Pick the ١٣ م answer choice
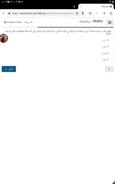Screen dimensions: 115x184 point(108,53)
